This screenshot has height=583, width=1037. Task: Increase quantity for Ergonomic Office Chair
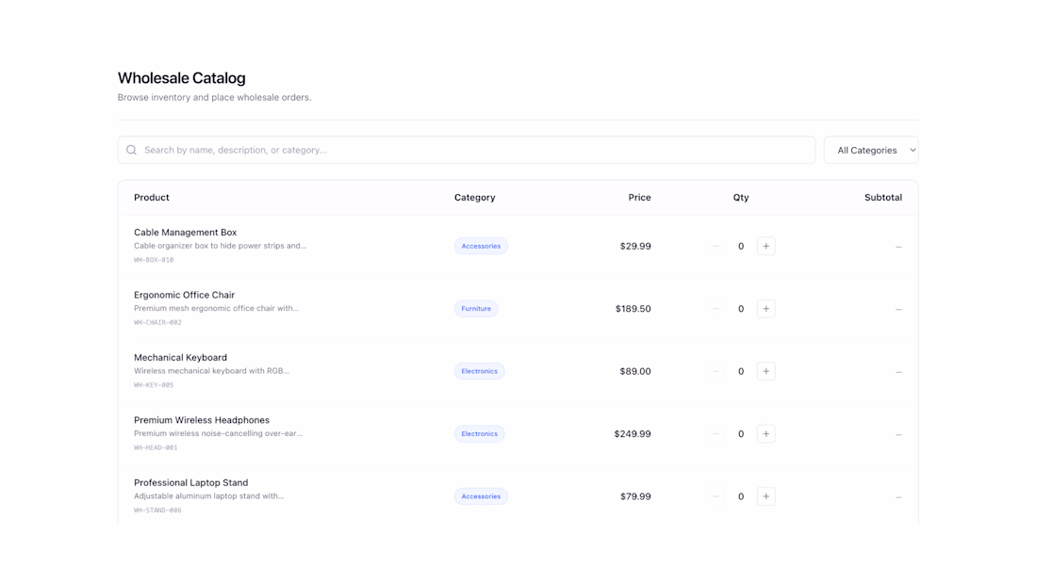765,309
